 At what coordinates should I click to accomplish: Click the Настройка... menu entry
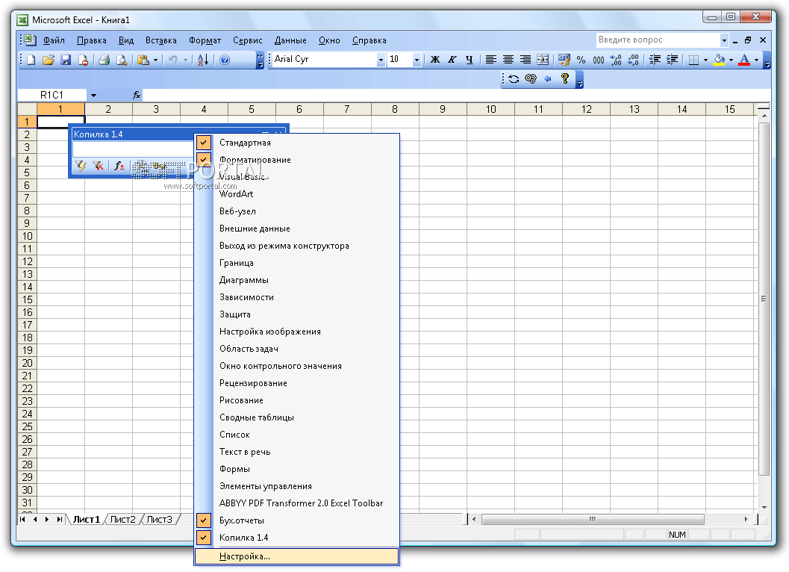coord(296,556)
